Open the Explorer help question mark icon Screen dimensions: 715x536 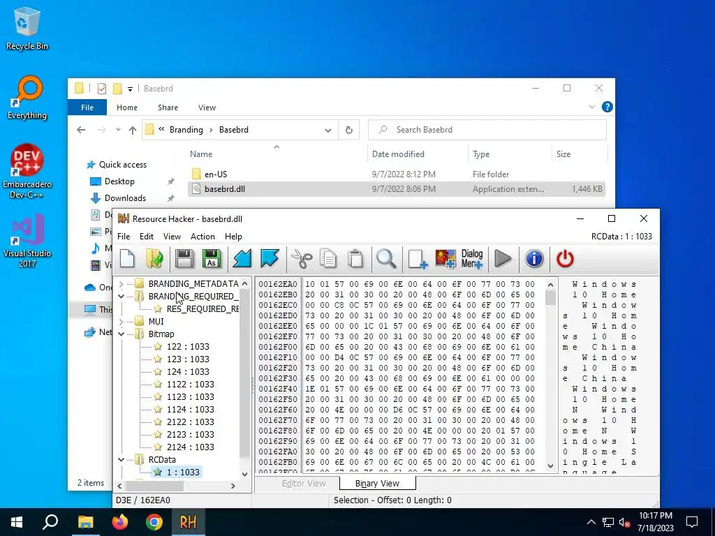(607, 107)
